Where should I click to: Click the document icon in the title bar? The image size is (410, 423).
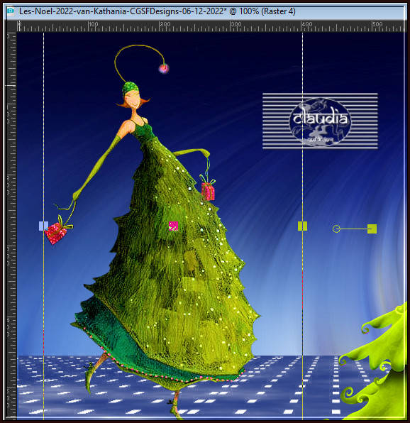pos(10,11)
